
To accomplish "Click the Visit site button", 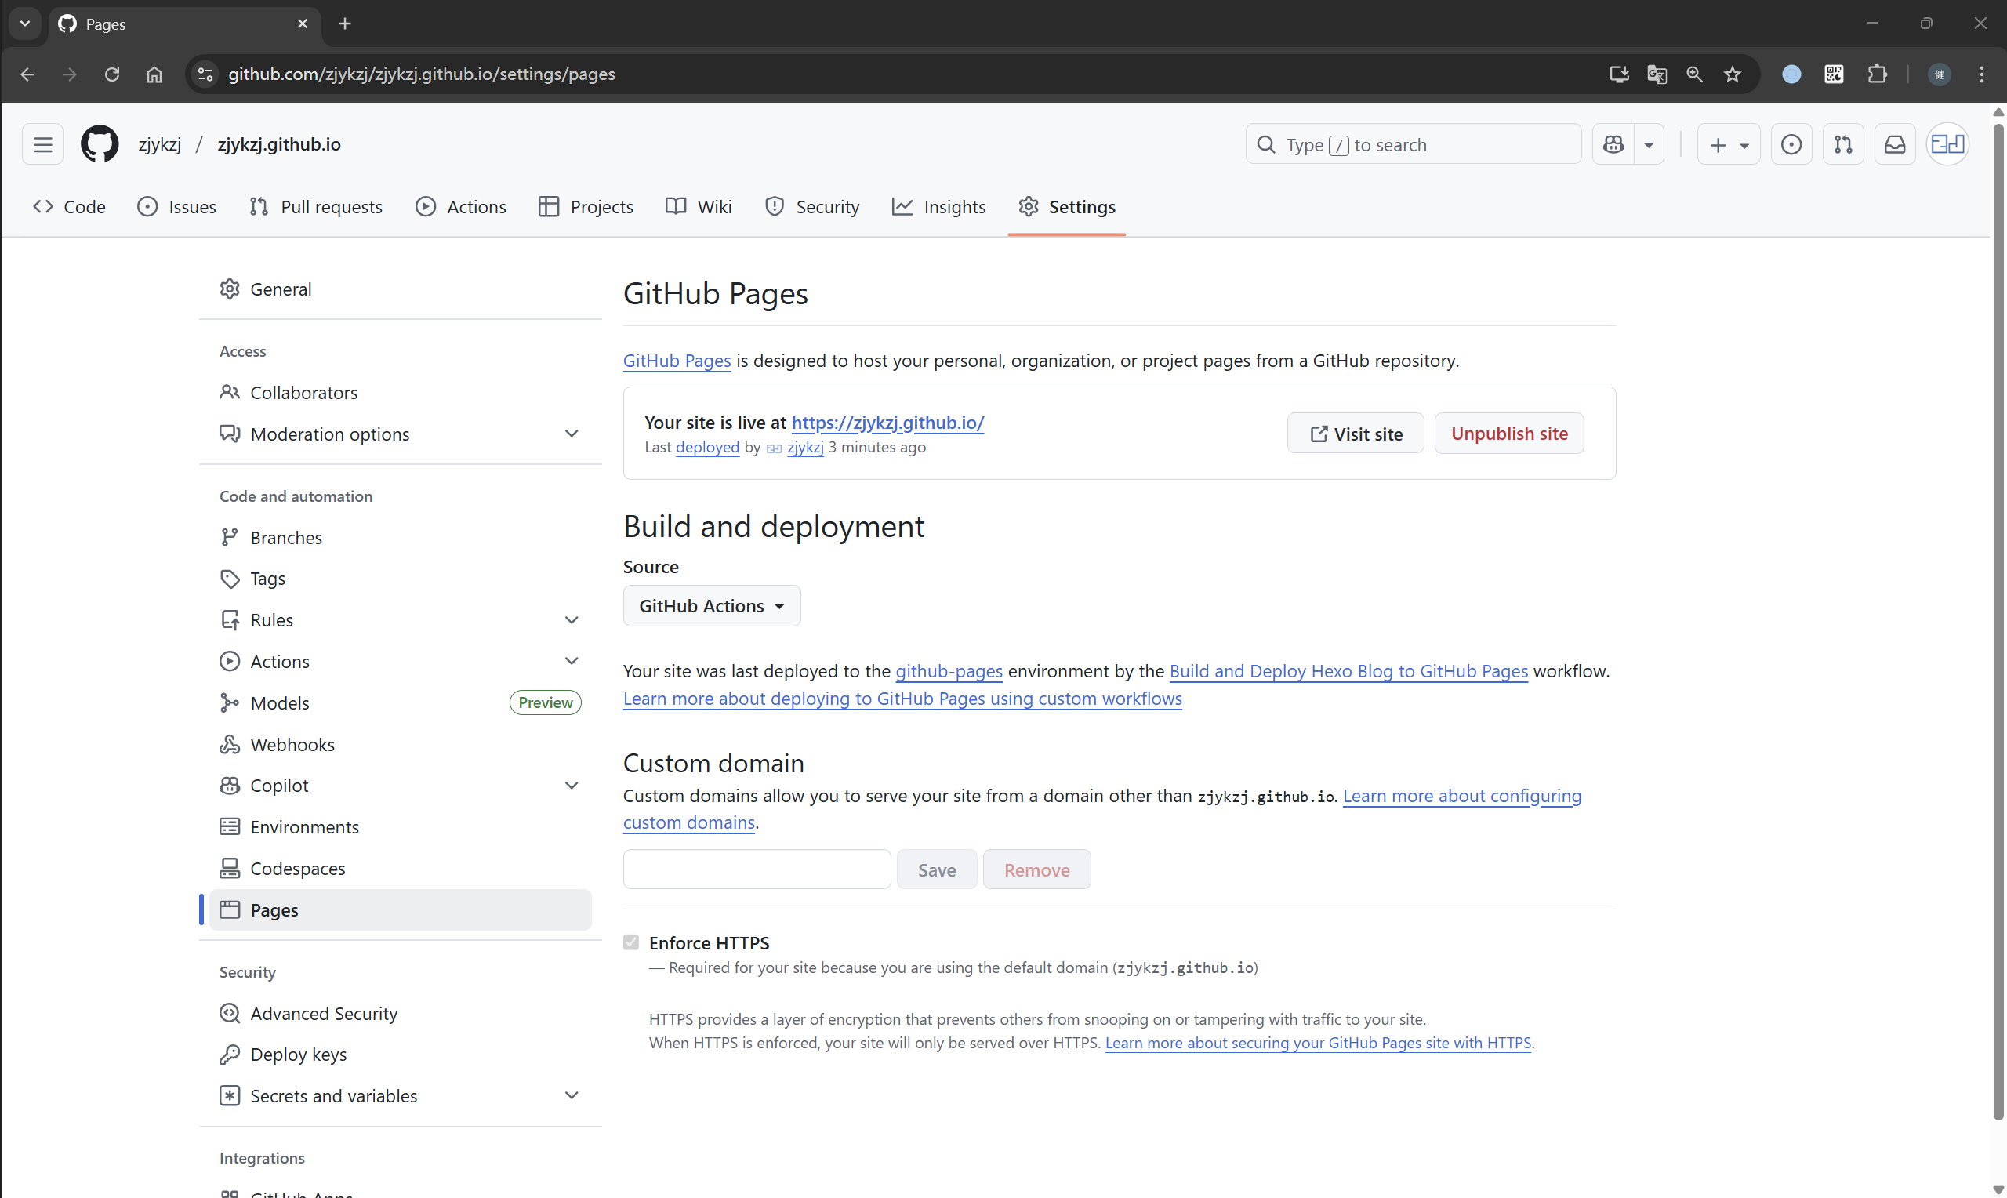I will (x=1355, y=434).
